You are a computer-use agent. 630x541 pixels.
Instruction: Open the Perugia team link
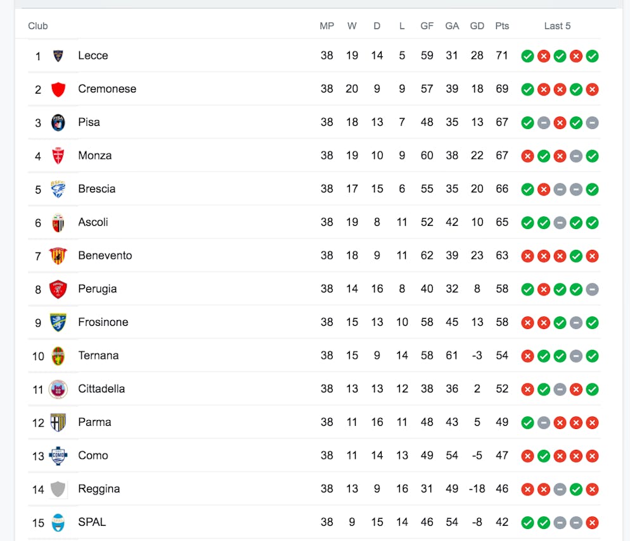[98, 289]
